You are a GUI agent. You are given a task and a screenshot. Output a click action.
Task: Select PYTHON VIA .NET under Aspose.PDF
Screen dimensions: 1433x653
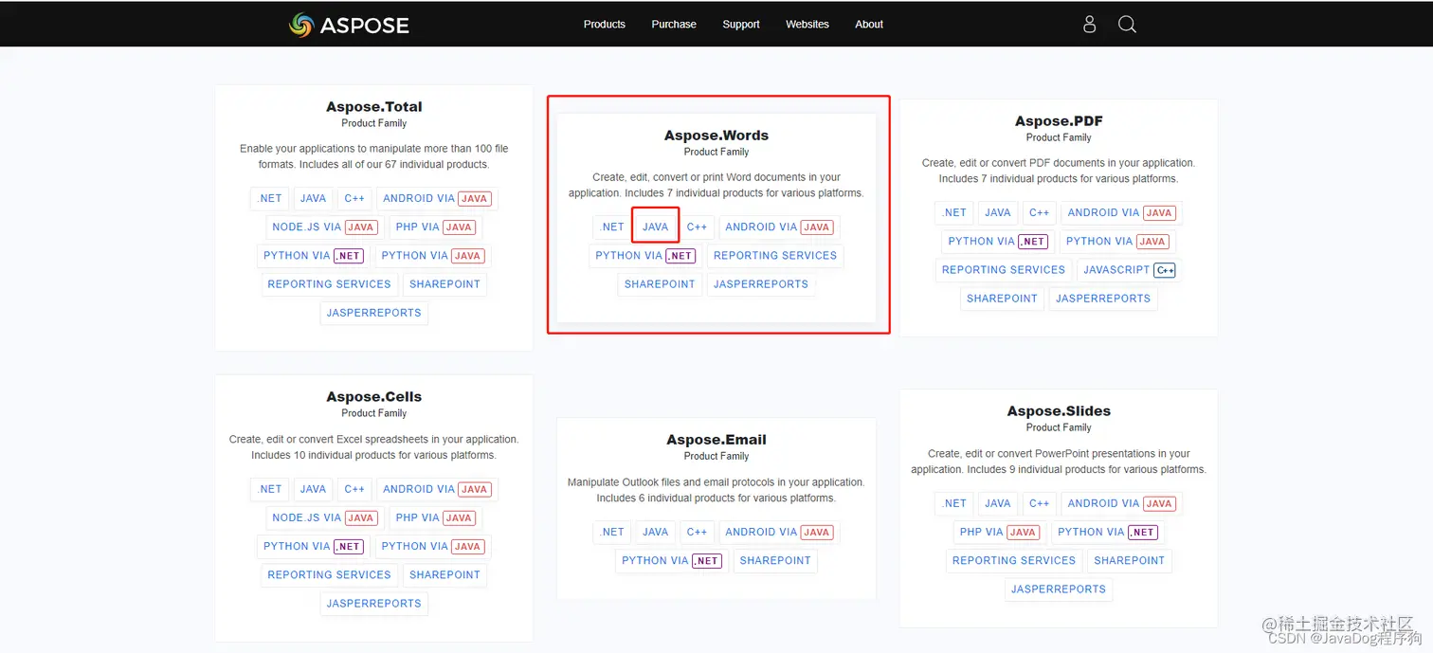[x=997, y=242]
